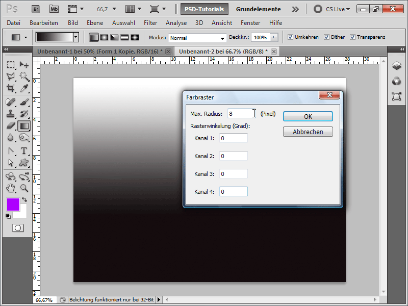Select the Blur tool

point(11,137)
